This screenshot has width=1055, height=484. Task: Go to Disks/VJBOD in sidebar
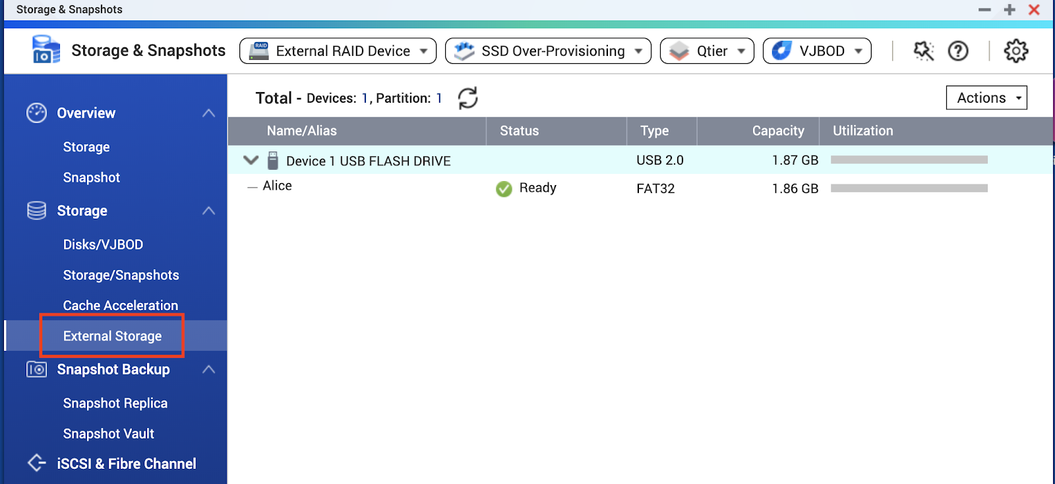click(x=103, y=244)
